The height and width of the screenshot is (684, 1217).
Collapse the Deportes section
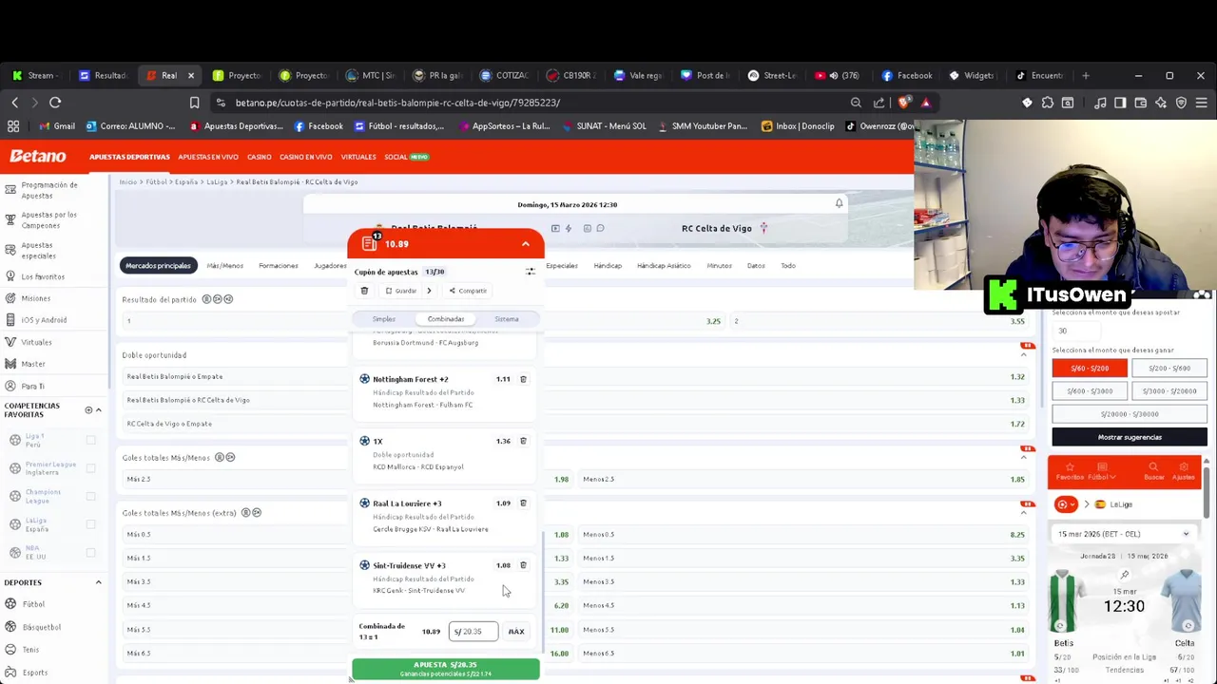tap(98, 582)
